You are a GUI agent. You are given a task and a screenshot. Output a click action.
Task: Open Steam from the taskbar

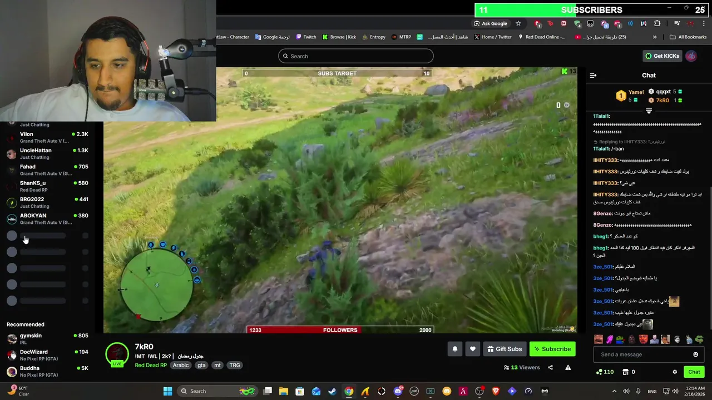pyautogui.click(x=332, y=391)
